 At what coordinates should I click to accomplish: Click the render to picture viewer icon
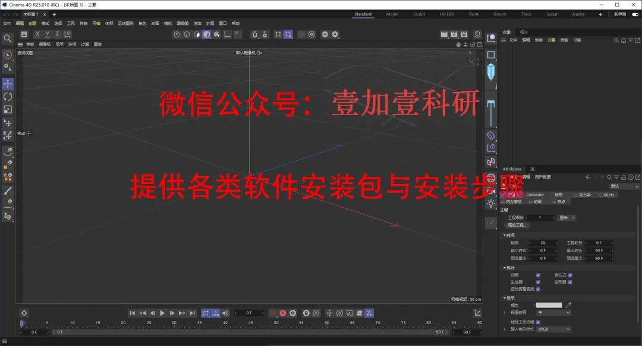[x=454, y=34]
